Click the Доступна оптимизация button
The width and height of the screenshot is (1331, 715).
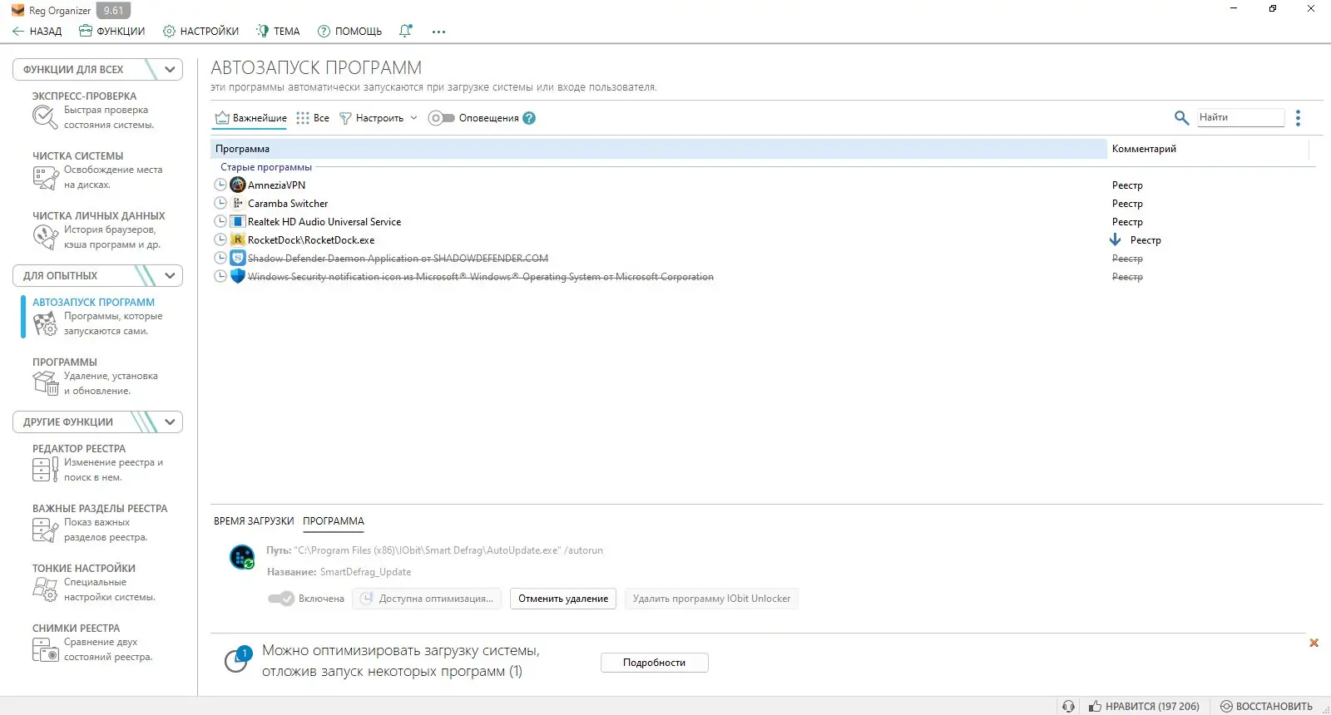click(427, 599)
